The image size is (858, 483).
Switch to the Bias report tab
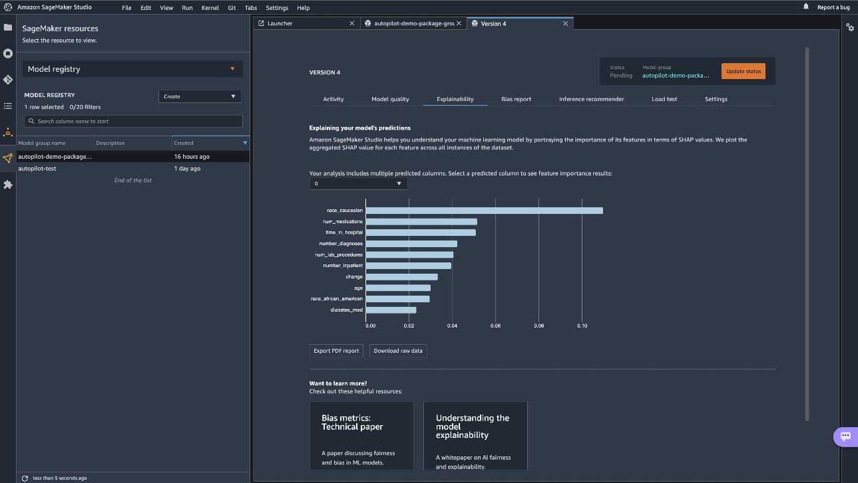click(517, 99)
